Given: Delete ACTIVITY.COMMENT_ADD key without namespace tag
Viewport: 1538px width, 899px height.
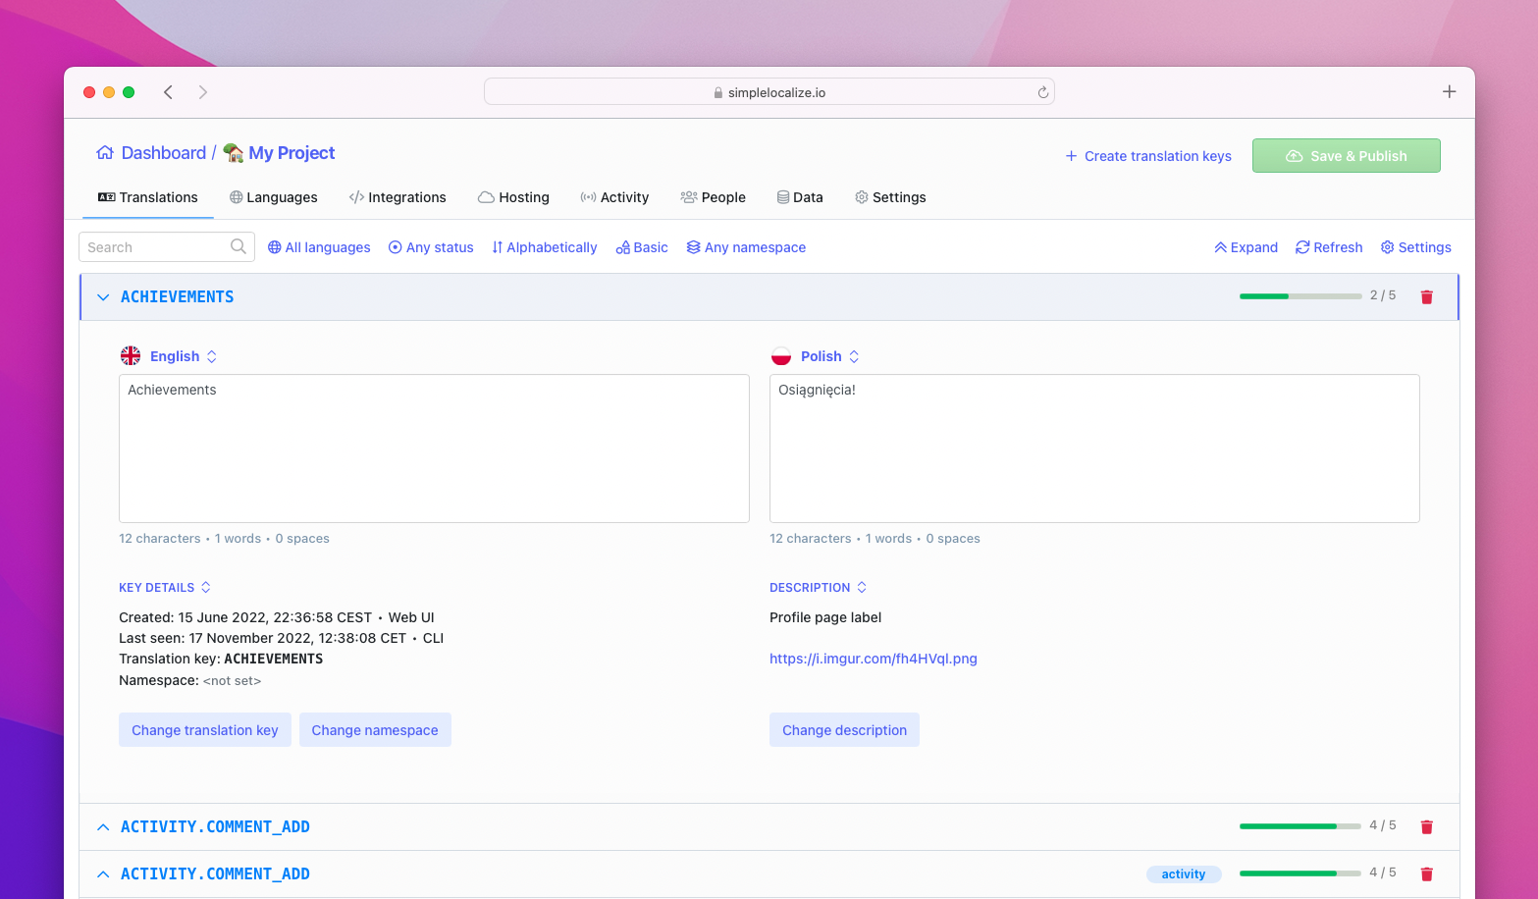Looking at the screenshot, I should 1427,826.
